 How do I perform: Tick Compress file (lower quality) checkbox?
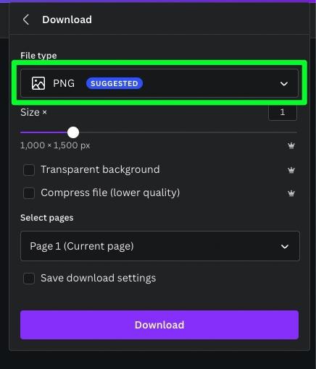point(29,193)
